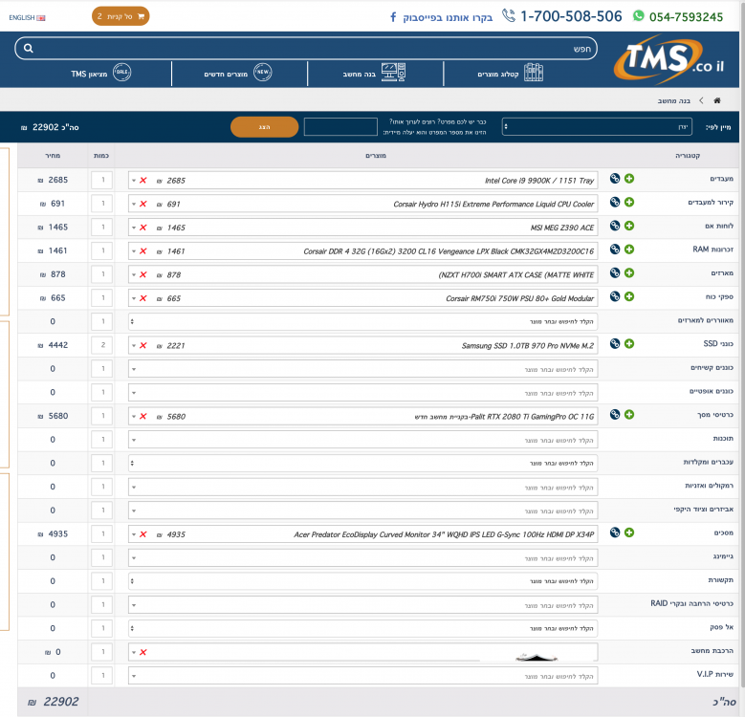Open info icon for MSI MEG Z390 ACE

(x=615, y=226)
